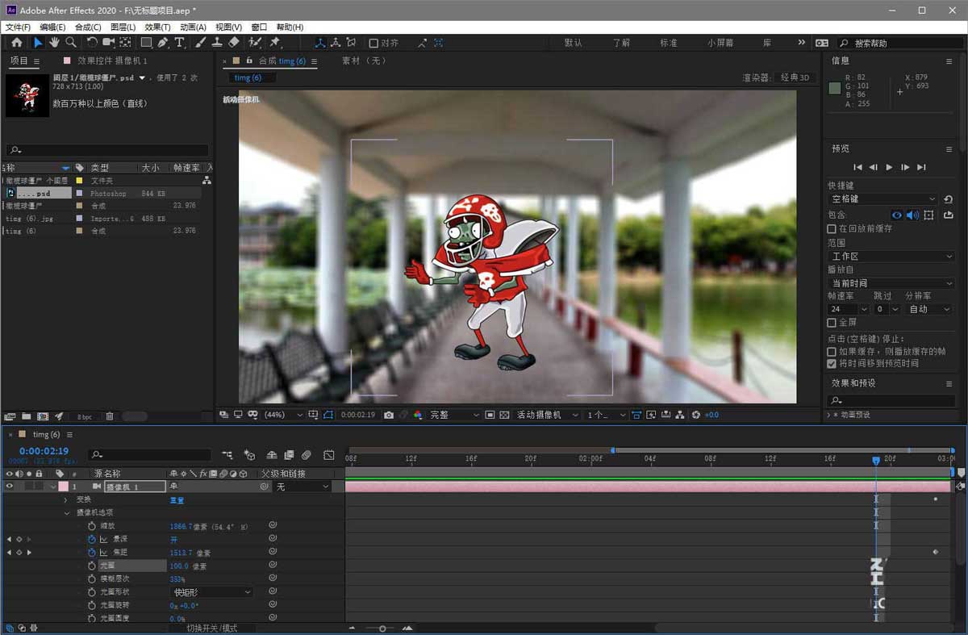This screenshot has height=635, width=968.
Task: Delete selected project item with the trash icon
Action: pos(110,416)
